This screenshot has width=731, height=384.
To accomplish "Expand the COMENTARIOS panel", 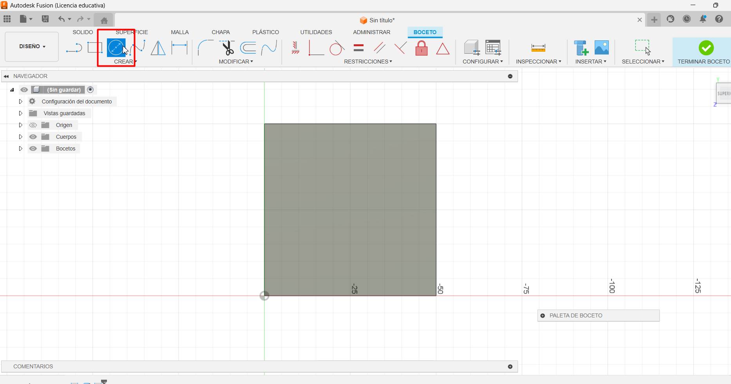I will pyautogui.click(x=510, y=366).
